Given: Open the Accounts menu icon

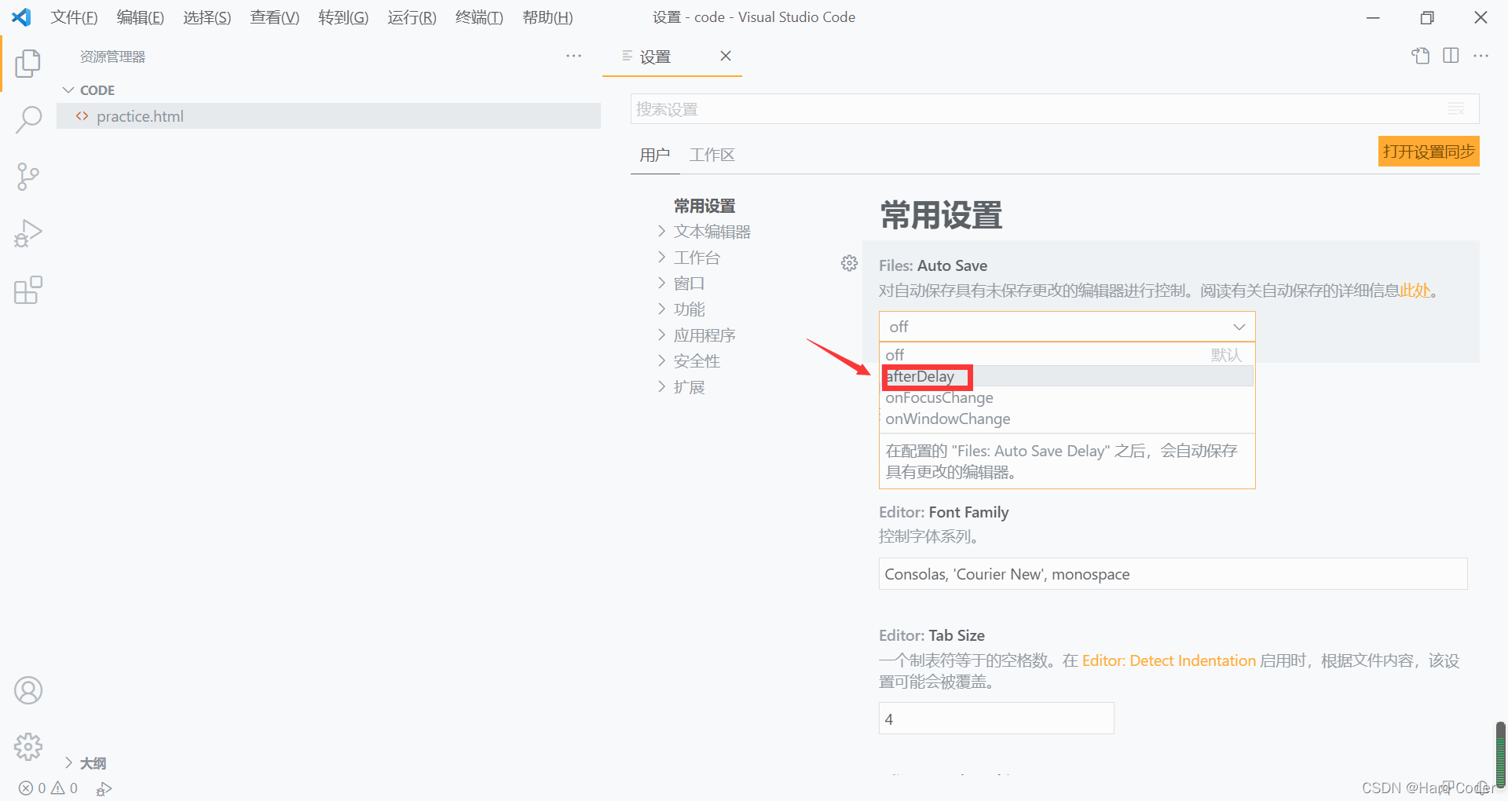Looking at the screenshot, I should coord(28,690).
